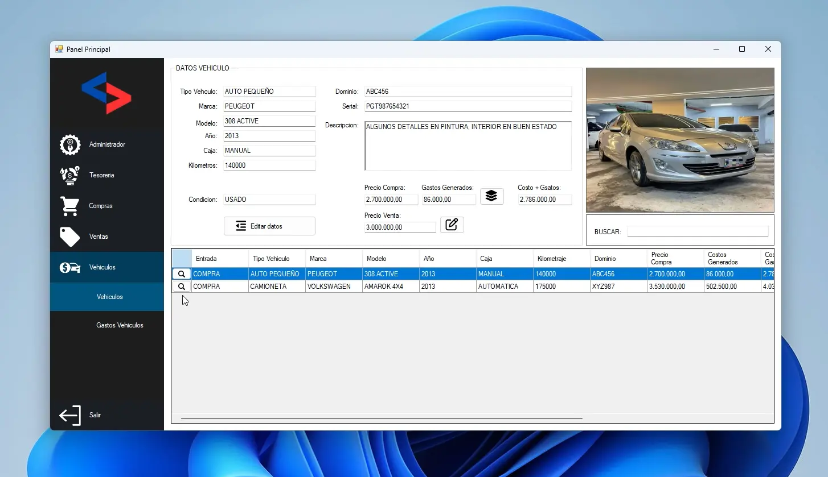
Task: Click the Ventas price tag icon
Action: tap(69, 237)
